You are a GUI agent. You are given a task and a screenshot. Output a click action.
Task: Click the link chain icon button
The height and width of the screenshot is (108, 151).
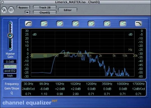[x=4, y=10]
